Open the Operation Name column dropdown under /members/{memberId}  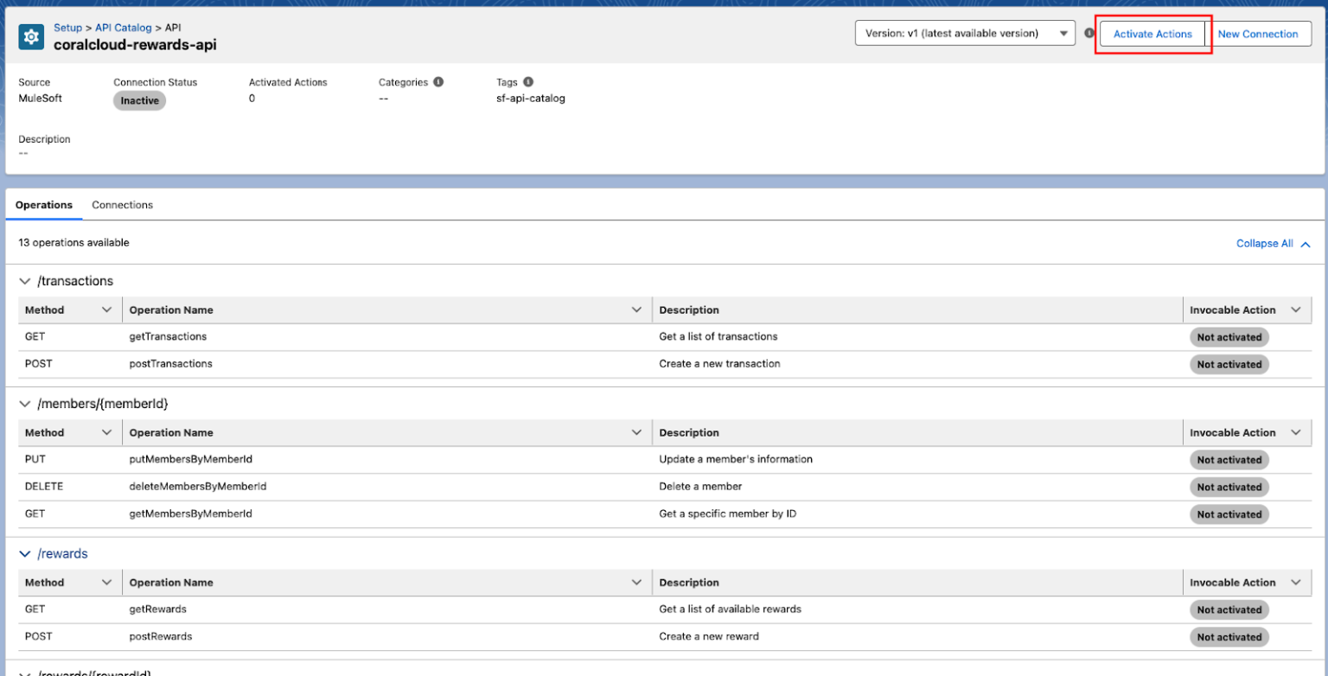(x=637, y=432)
